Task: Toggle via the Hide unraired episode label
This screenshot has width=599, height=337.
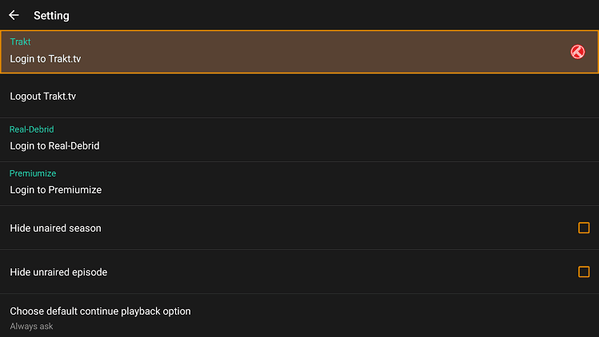Action: 58,272
